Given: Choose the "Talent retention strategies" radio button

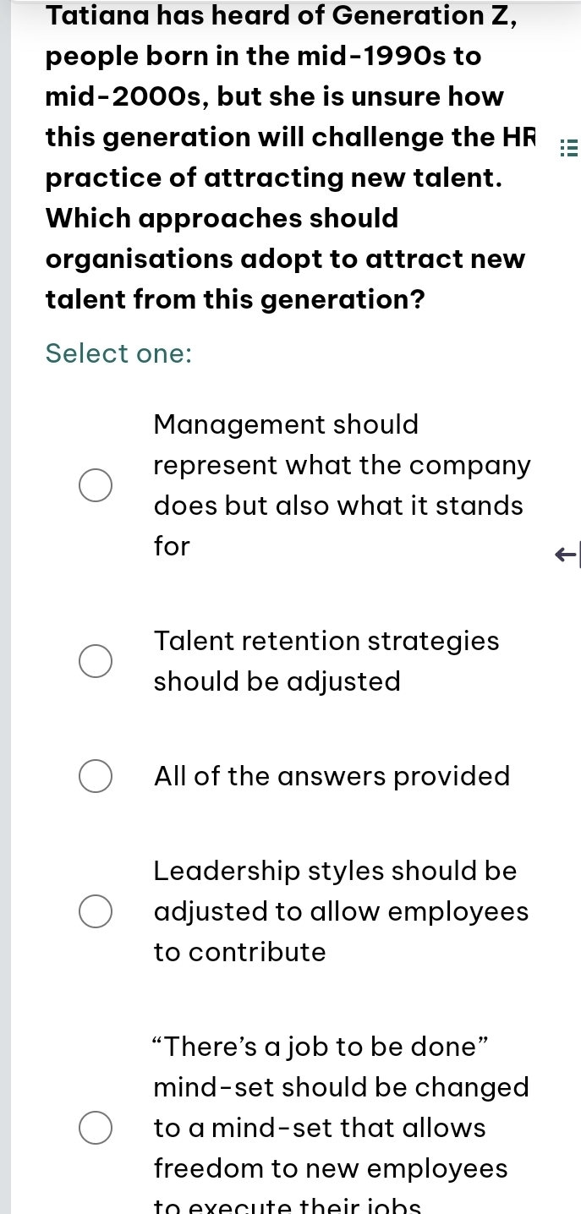Looking at the screenshot, I should coord(95,661).
